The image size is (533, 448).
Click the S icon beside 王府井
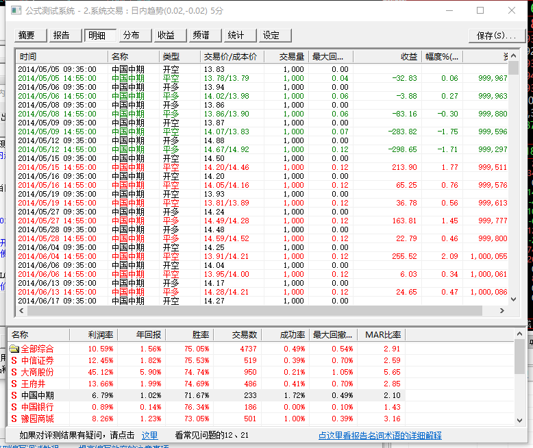coord(14,384)
